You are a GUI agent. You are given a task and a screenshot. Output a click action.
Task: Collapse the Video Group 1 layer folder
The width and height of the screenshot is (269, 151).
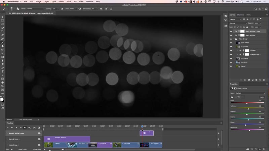pyautogui.click(x=234, y=39)
